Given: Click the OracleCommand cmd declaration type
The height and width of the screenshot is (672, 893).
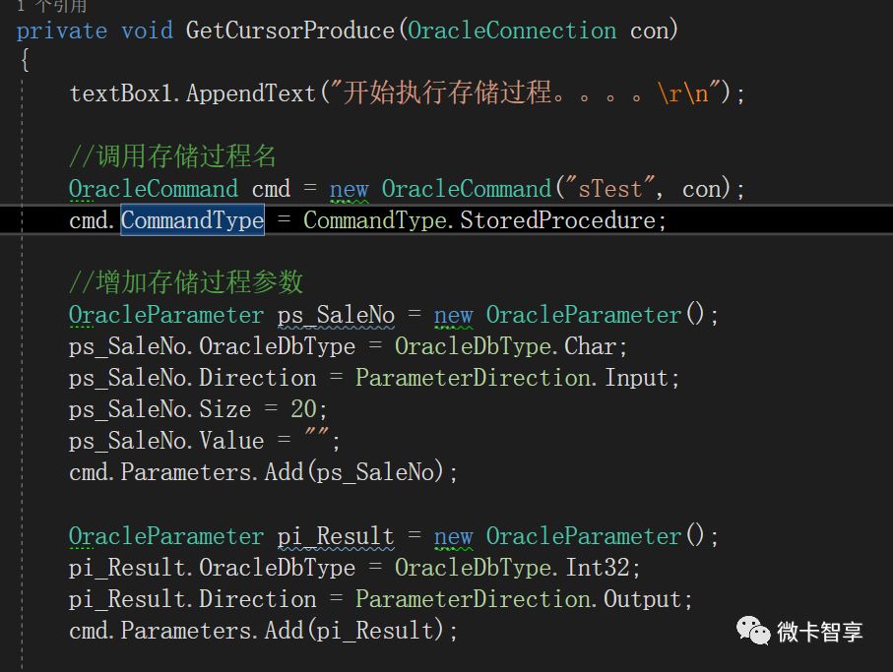Looking at the screenshot, I should click(154, 188).
